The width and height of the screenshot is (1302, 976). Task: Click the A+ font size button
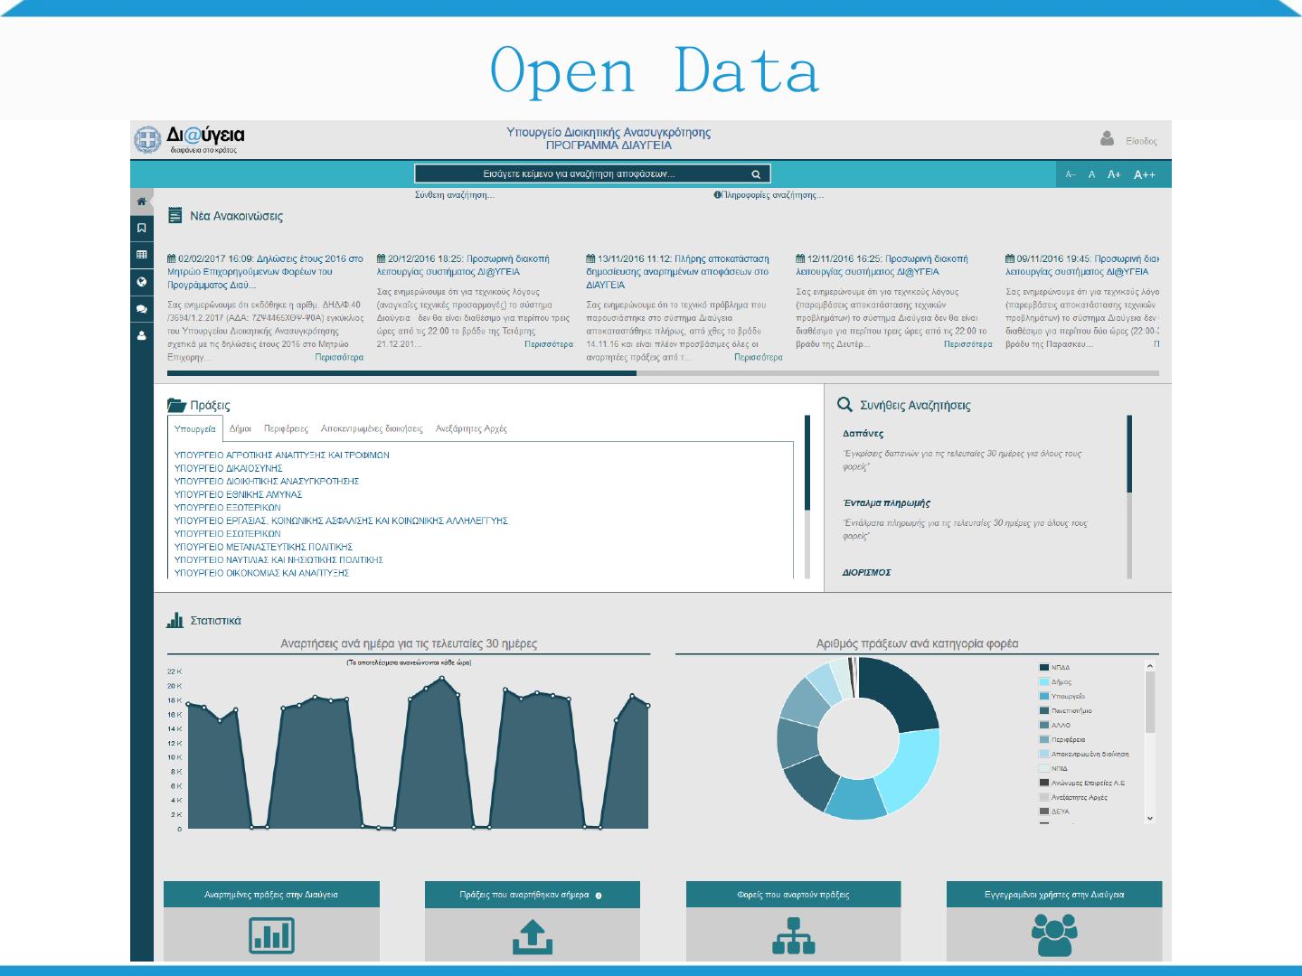click(1114, 174)
